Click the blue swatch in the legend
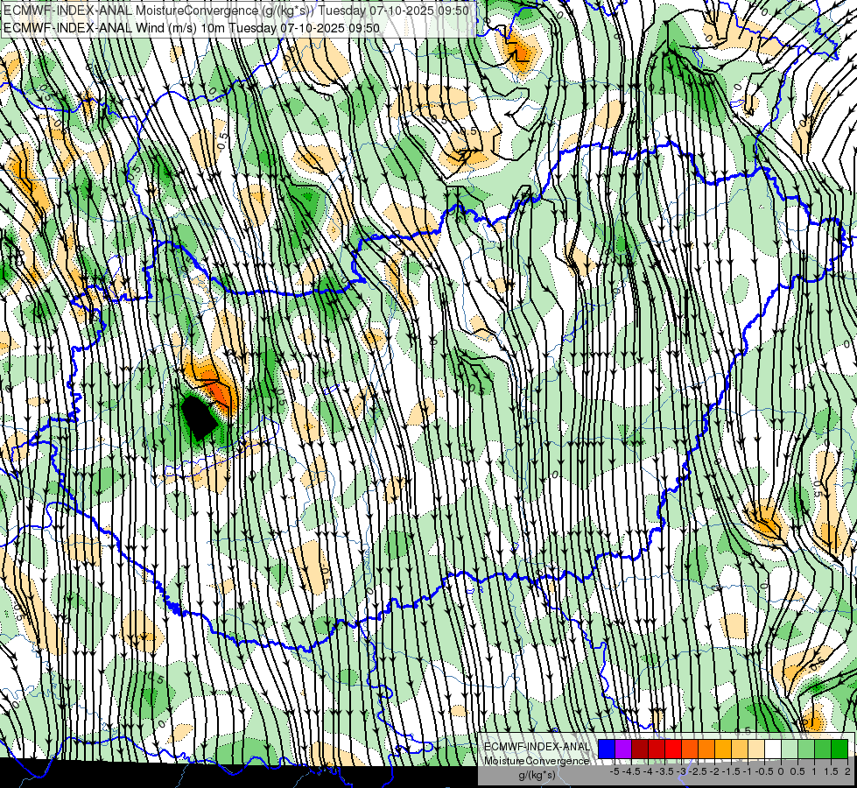This screenshot has width=857, height=788. click(x=607, y=749)
